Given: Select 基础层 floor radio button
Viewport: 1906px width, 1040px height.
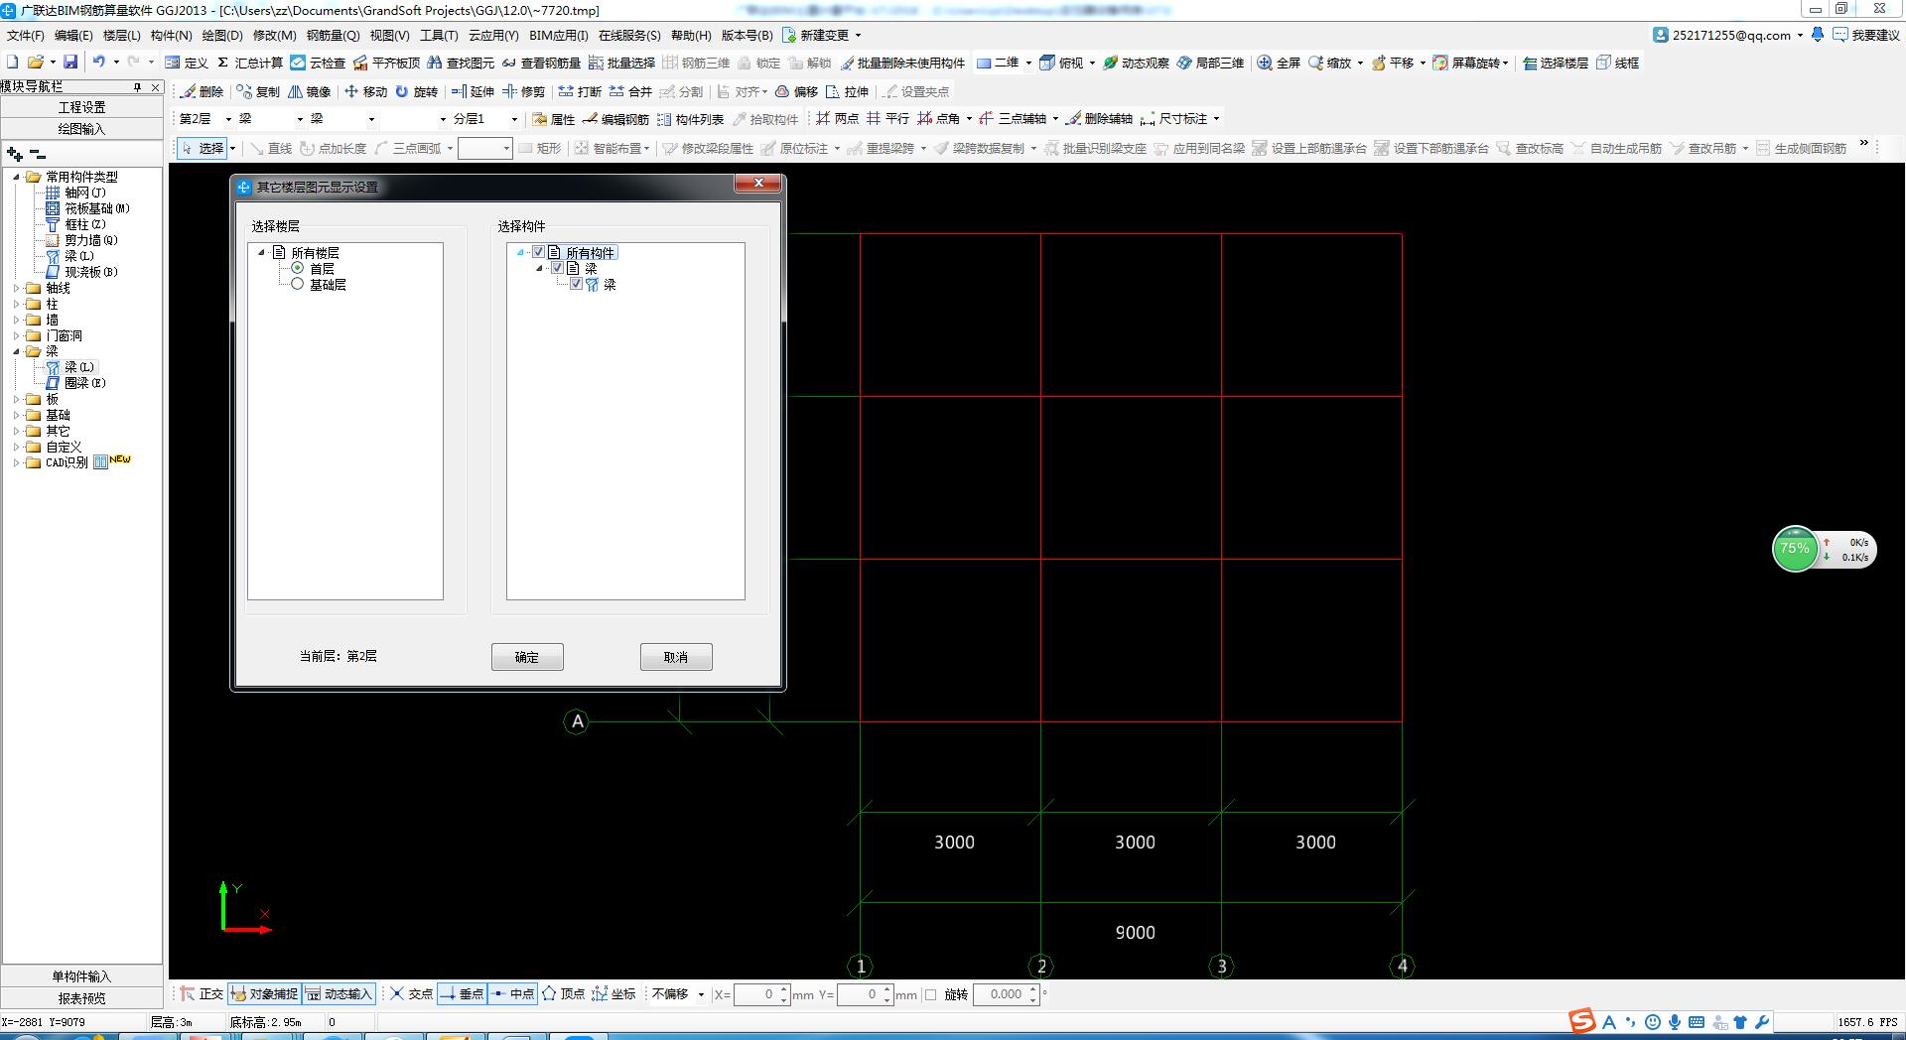Looking at the screenshot, I should (297, 284).
